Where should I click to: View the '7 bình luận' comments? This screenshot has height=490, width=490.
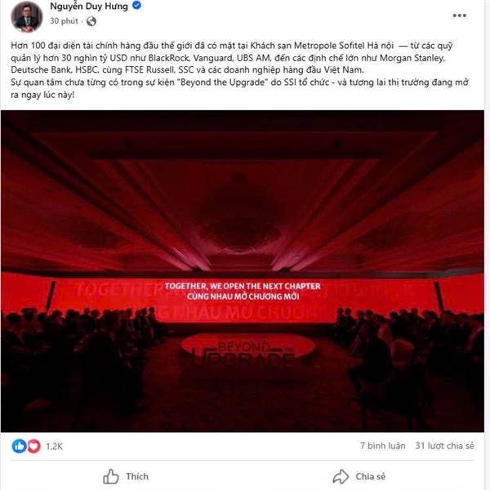click(x=382, y=446)
